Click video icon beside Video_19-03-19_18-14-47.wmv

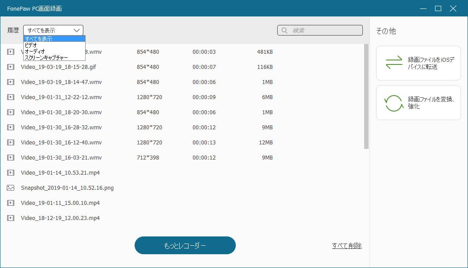(x=11, y=82)
